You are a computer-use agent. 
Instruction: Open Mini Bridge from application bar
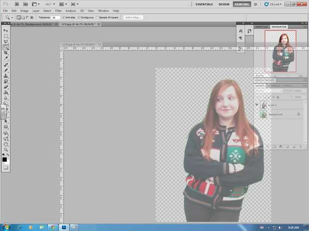(25, 4)
